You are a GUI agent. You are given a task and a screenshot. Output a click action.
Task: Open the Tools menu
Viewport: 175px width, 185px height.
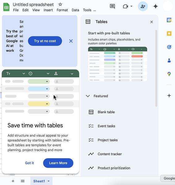87,10
